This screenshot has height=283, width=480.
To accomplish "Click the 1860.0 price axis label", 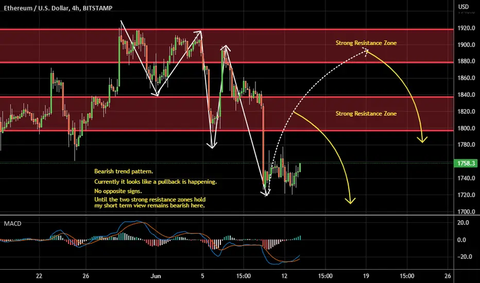I will [466, 78].
